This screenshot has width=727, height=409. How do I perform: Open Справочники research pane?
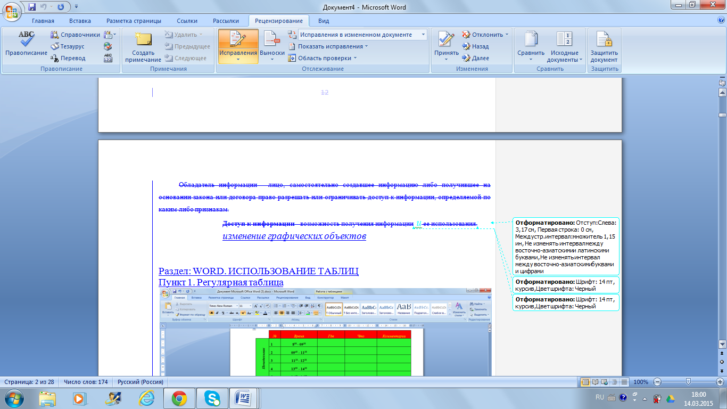click(x=75, y=35)
